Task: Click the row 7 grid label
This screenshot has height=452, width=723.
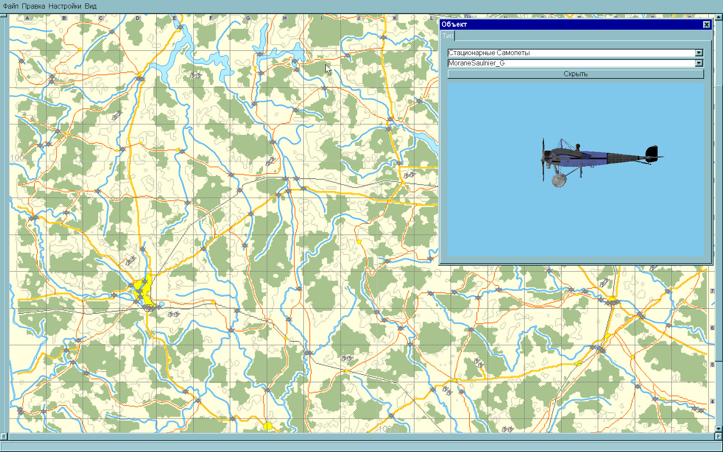Action: [x=712, y=291]
